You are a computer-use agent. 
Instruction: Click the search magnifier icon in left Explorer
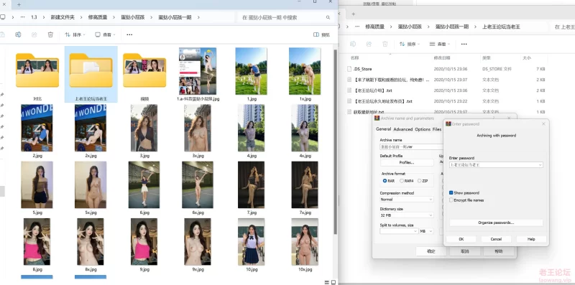(x=328, y=17)
